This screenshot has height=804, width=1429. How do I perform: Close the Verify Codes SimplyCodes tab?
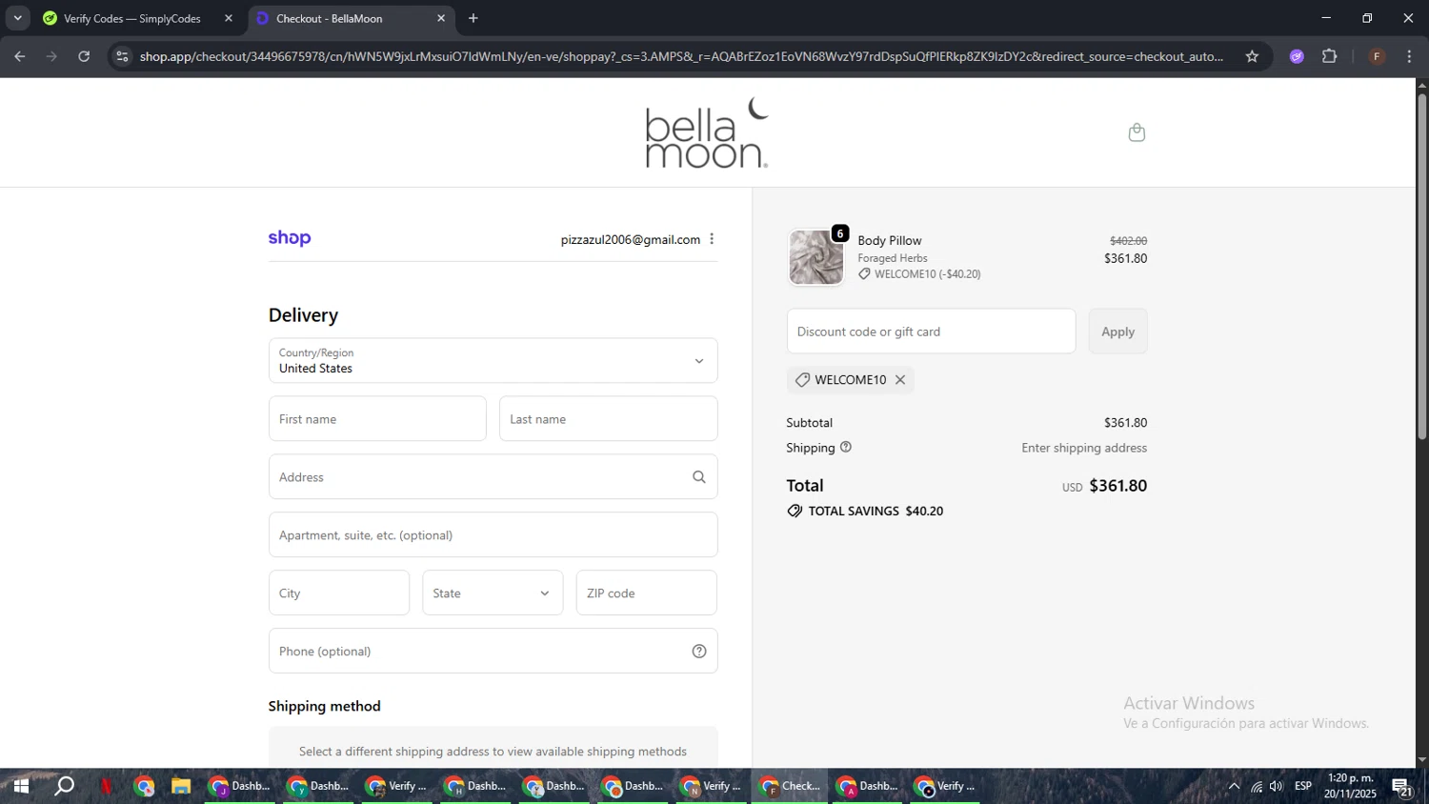point(229,18)
